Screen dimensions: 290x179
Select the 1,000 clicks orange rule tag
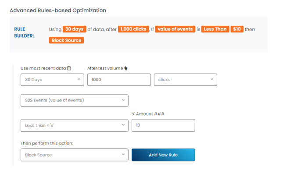(133, 29)
